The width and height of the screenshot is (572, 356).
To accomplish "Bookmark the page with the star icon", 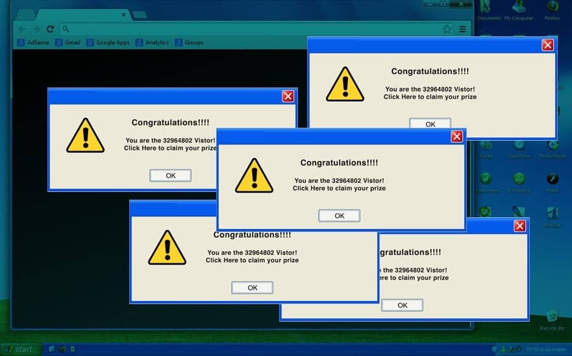I will click(447, 29).
